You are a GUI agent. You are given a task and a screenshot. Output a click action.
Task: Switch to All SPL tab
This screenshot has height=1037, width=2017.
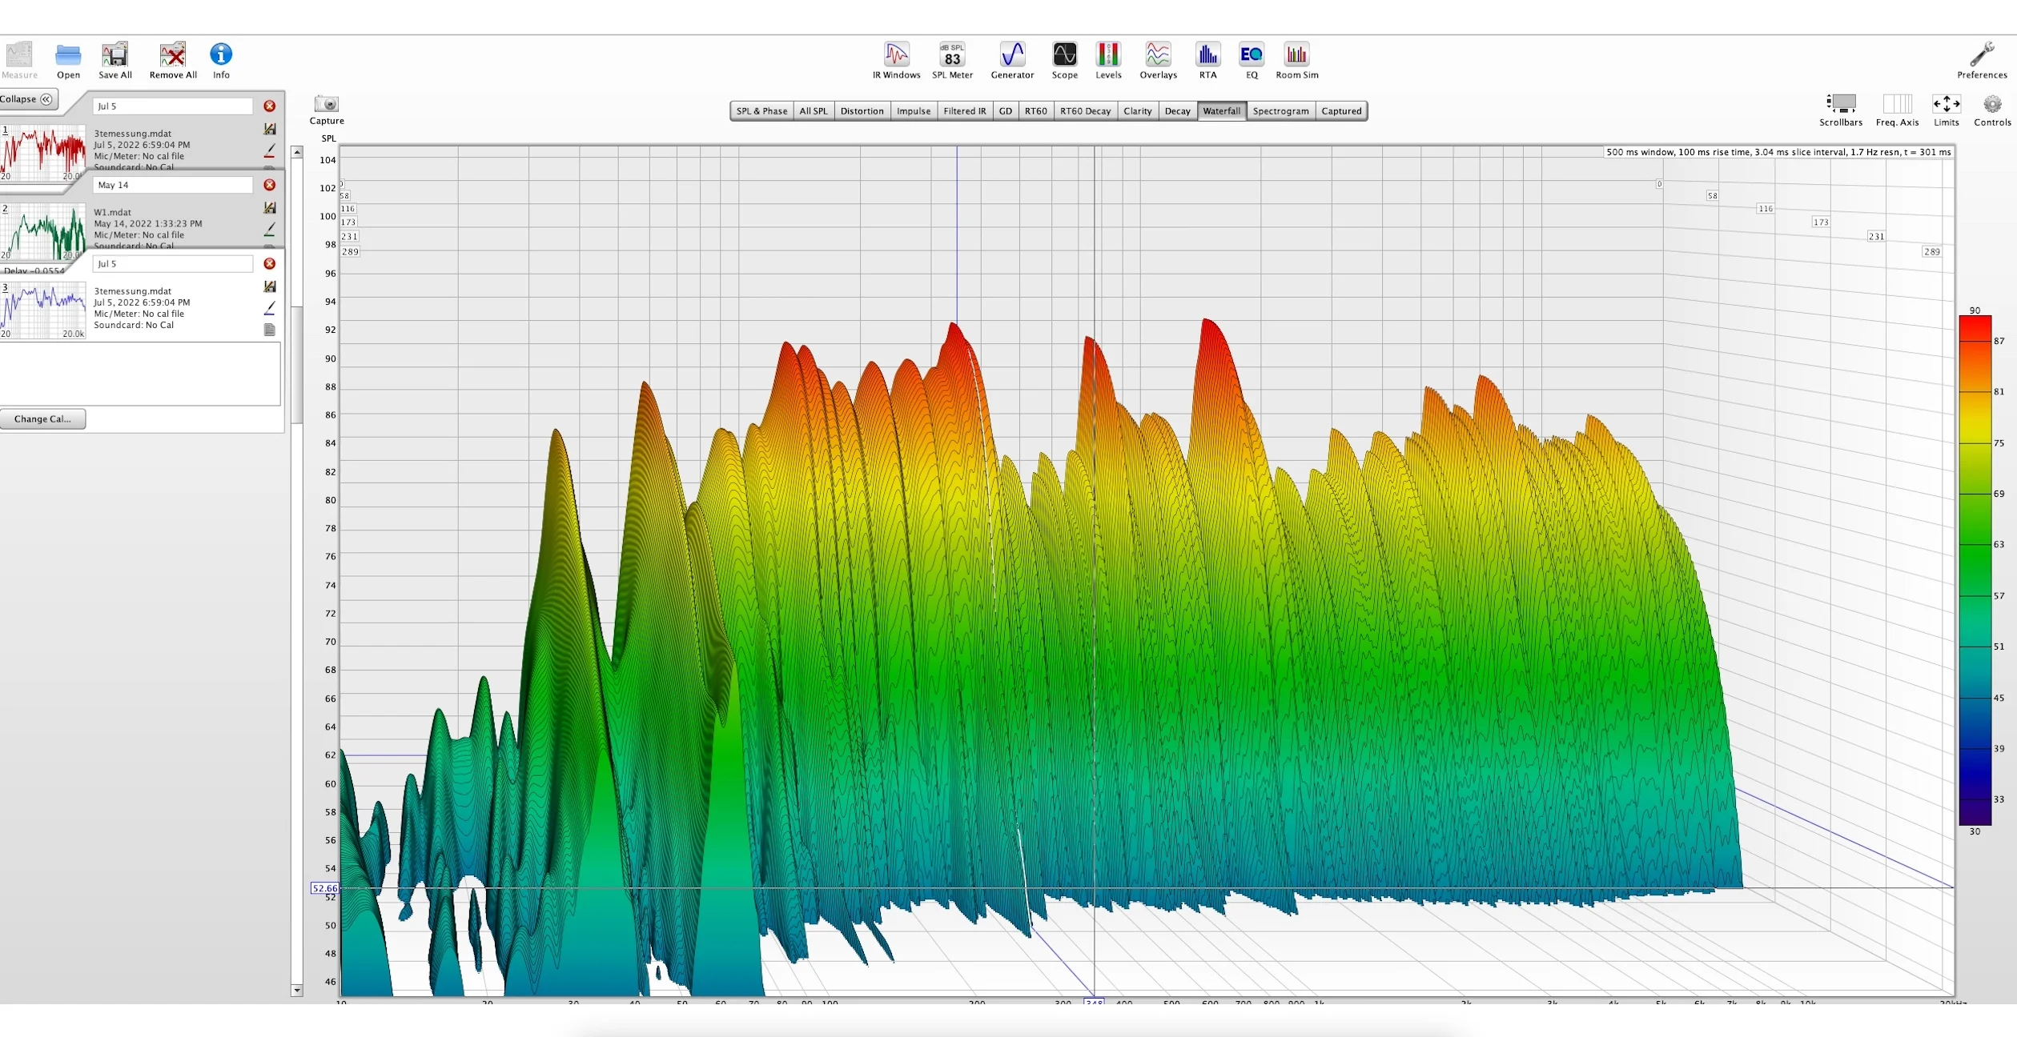pyautogui.click(x=813, y=111)
